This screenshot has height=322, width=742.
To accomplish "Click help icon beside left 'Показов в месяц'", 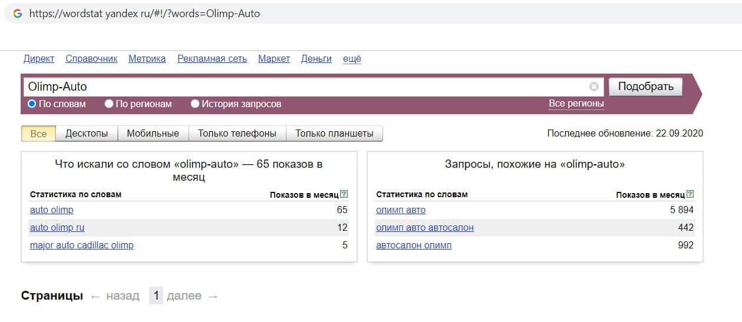I will coord(344,194).
